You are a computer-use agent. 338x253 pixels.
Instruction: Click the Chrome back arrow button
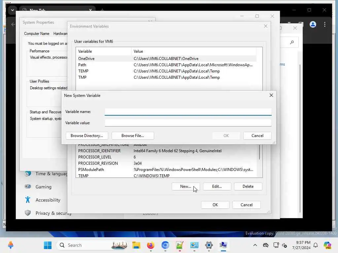[x=13, y=24]
